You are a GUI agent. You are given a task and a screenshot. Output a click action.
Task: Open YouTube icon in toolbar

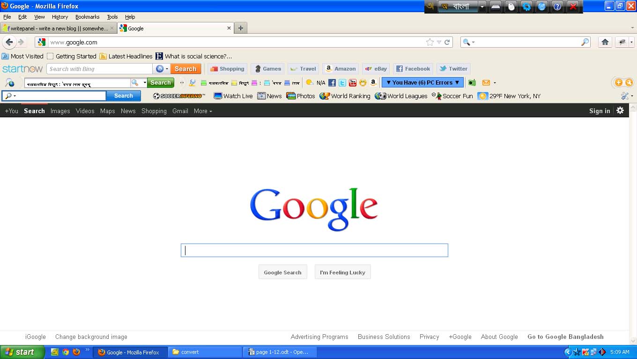353,83
